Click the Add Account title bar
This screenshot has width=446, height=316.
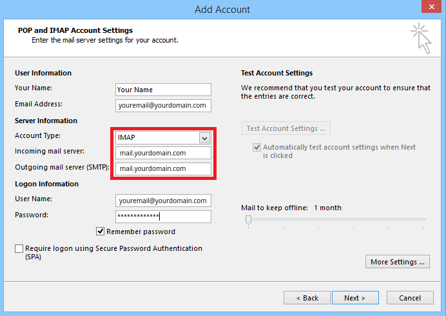pyautogui.click(x=222, y=9)
